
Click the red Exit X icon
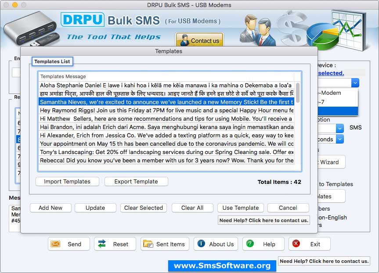coord(296,244)
